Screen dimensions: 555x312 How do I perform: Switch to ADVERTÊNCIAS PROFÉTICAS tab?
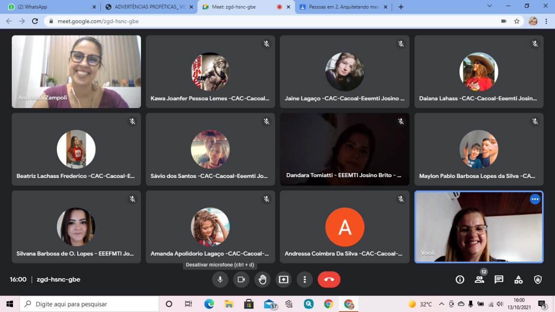[x=149, y=7]
